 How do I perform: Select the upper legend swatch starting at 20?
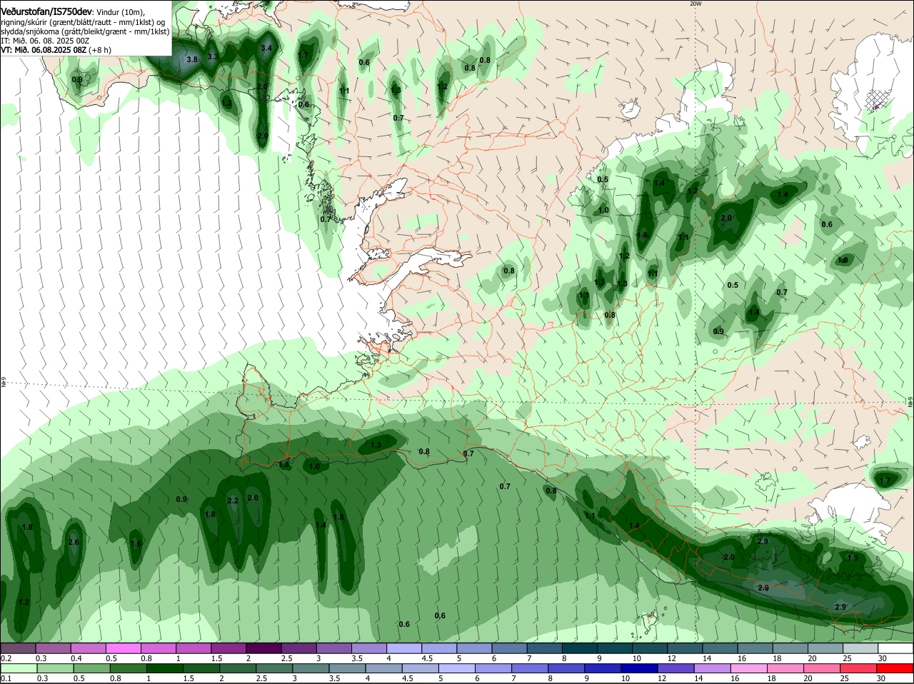tap(826, 648)
